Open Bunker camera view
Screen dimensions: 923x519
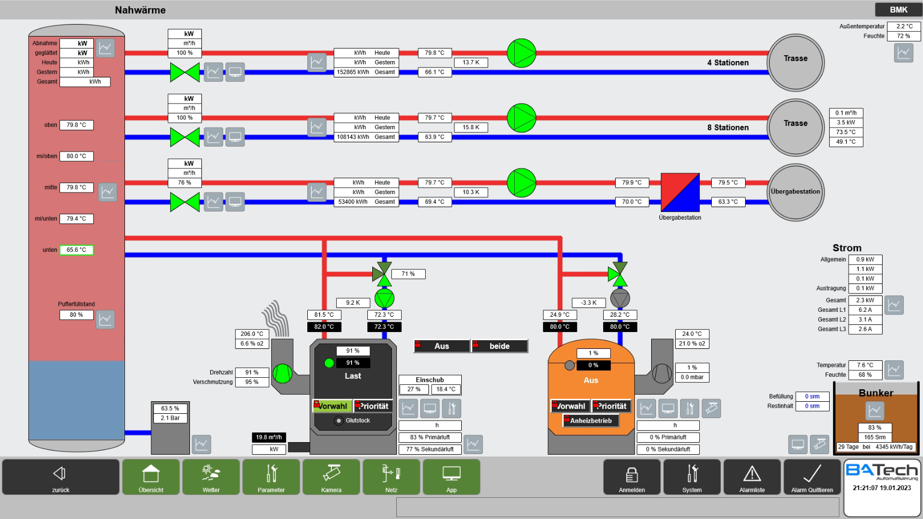coord(820,444)
